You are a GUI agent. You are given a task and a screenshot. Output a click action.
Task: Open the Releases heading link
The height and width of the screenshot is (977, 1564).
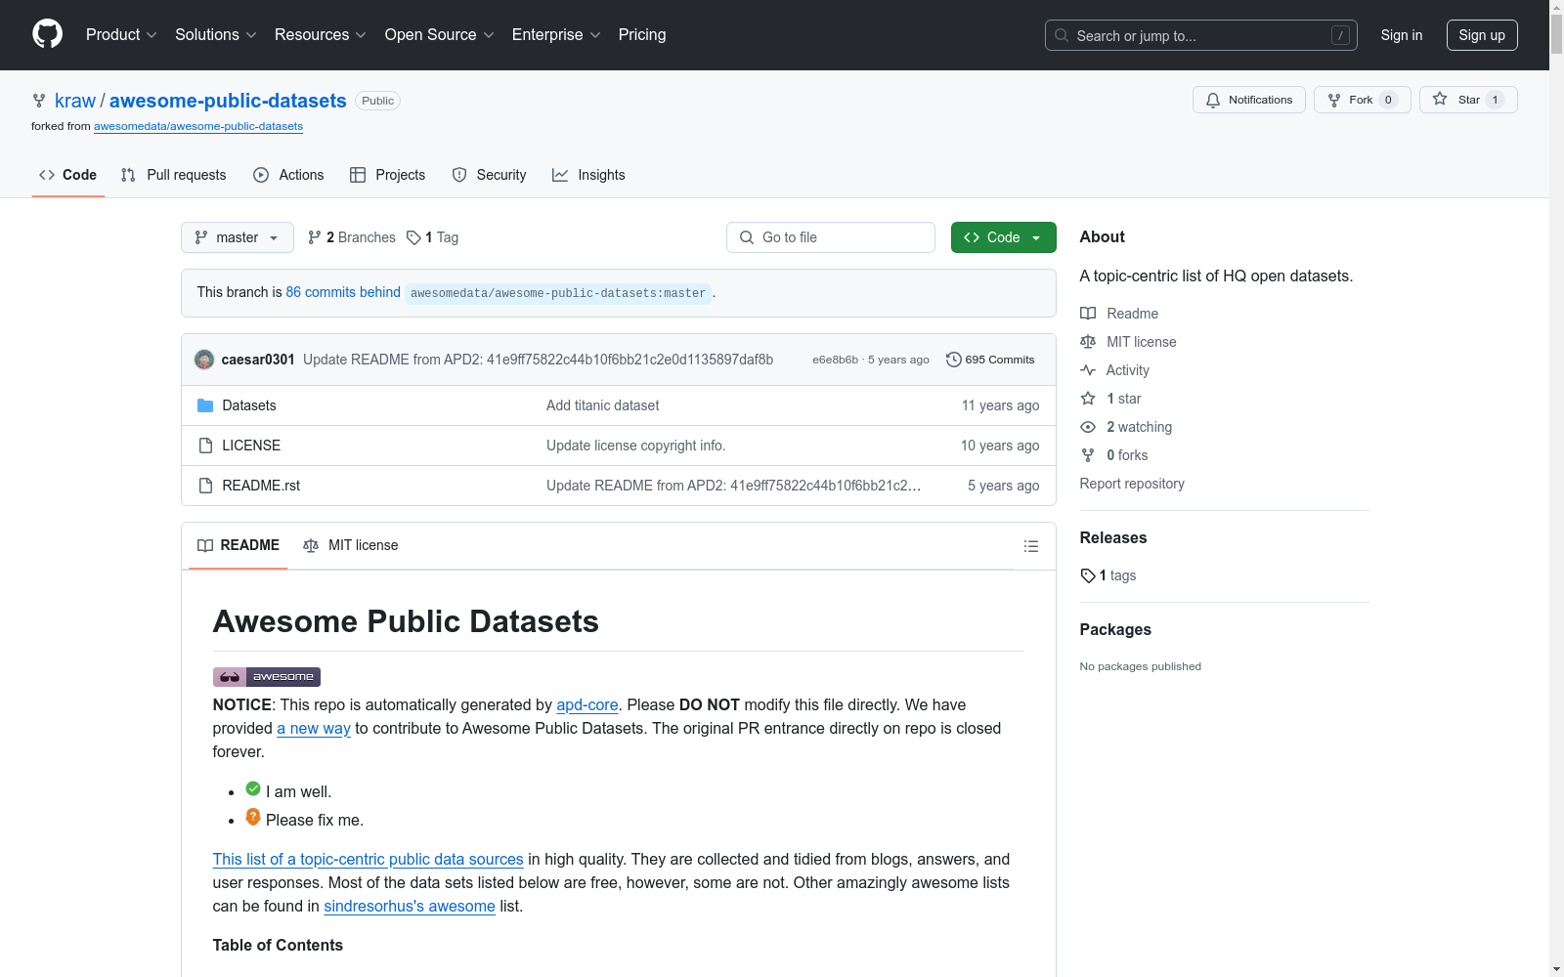[1113, 537]
